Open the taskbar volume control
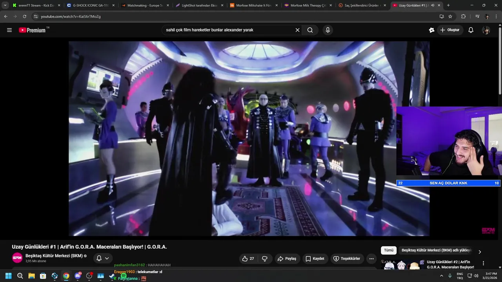Viewport: 502px width, 282px height. coord(476,276)
